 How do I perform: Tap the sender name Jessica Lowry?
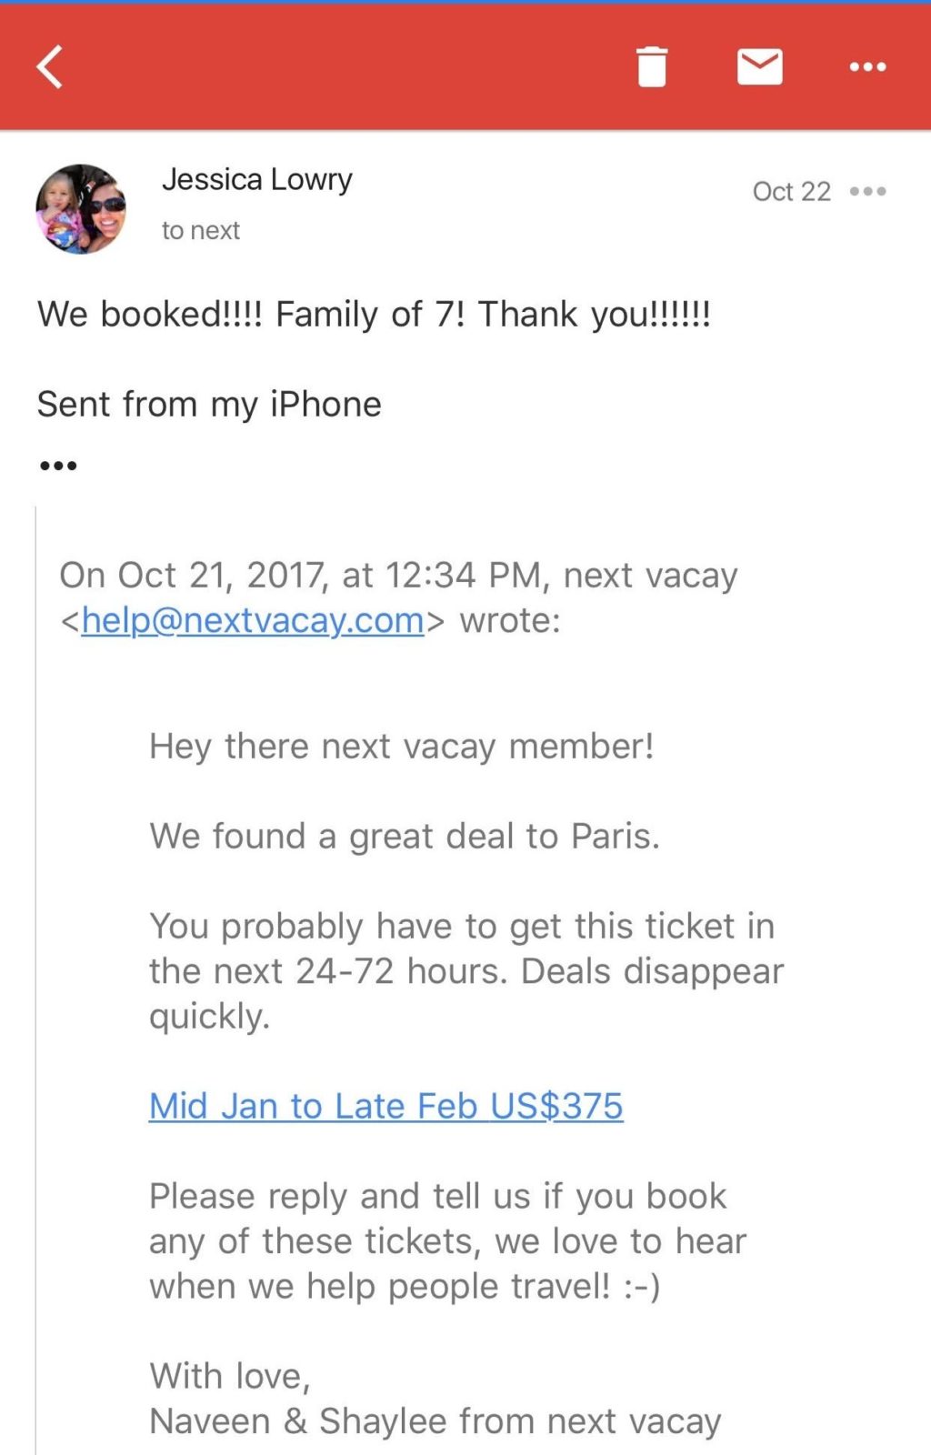257,179
